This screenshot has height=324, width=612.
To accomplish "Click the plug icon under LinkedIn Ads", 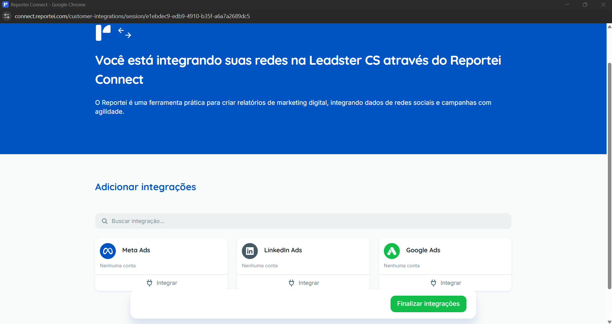I will pyautogui.click(x=291, y=283).
